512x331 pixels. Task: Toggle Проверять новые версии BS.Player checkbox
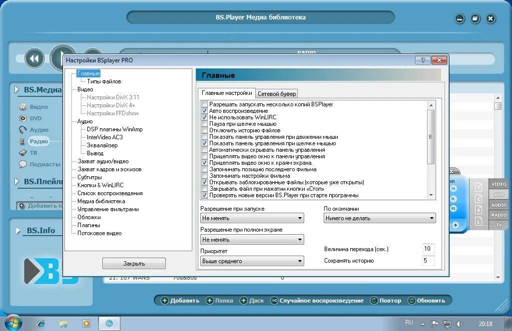click(x=204, y=195)
